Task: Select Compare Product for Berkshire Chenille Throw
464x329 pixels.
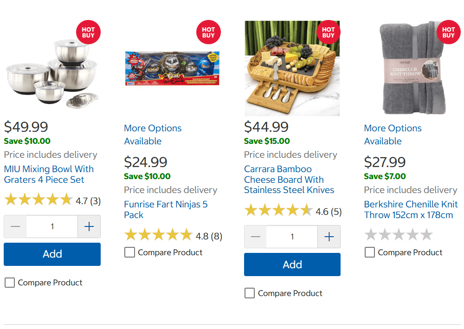Action: [370, 252]
